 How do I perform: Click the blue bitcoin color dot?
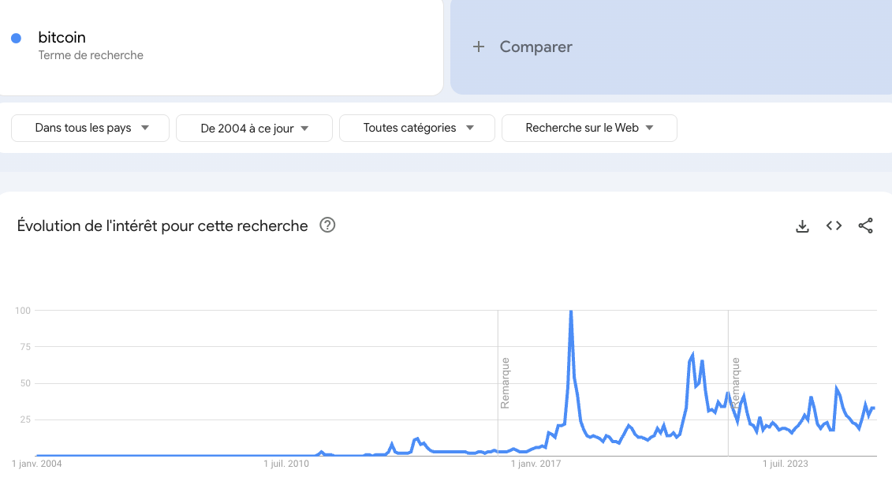pyautogui.click(x=16, y=39)
